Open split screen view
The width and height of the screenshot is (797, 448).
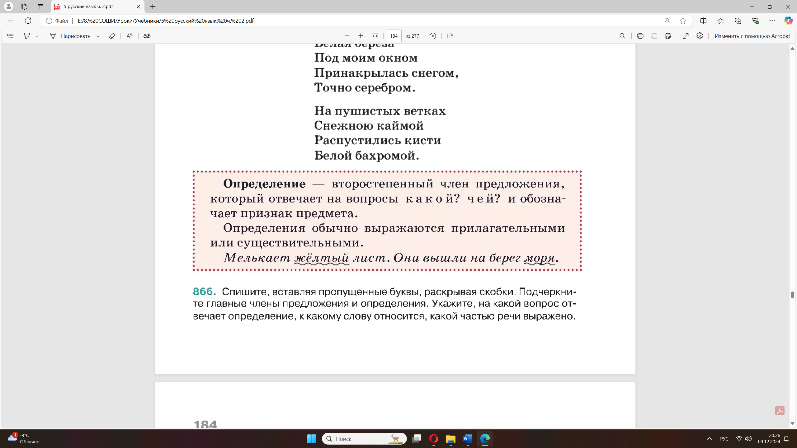703,21
